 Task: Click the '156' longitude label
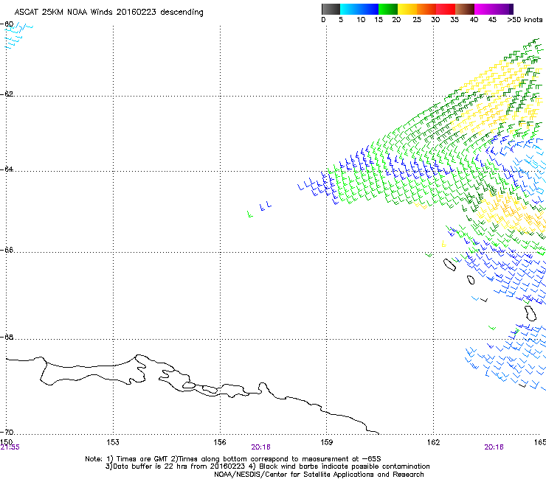pos(220,442)
